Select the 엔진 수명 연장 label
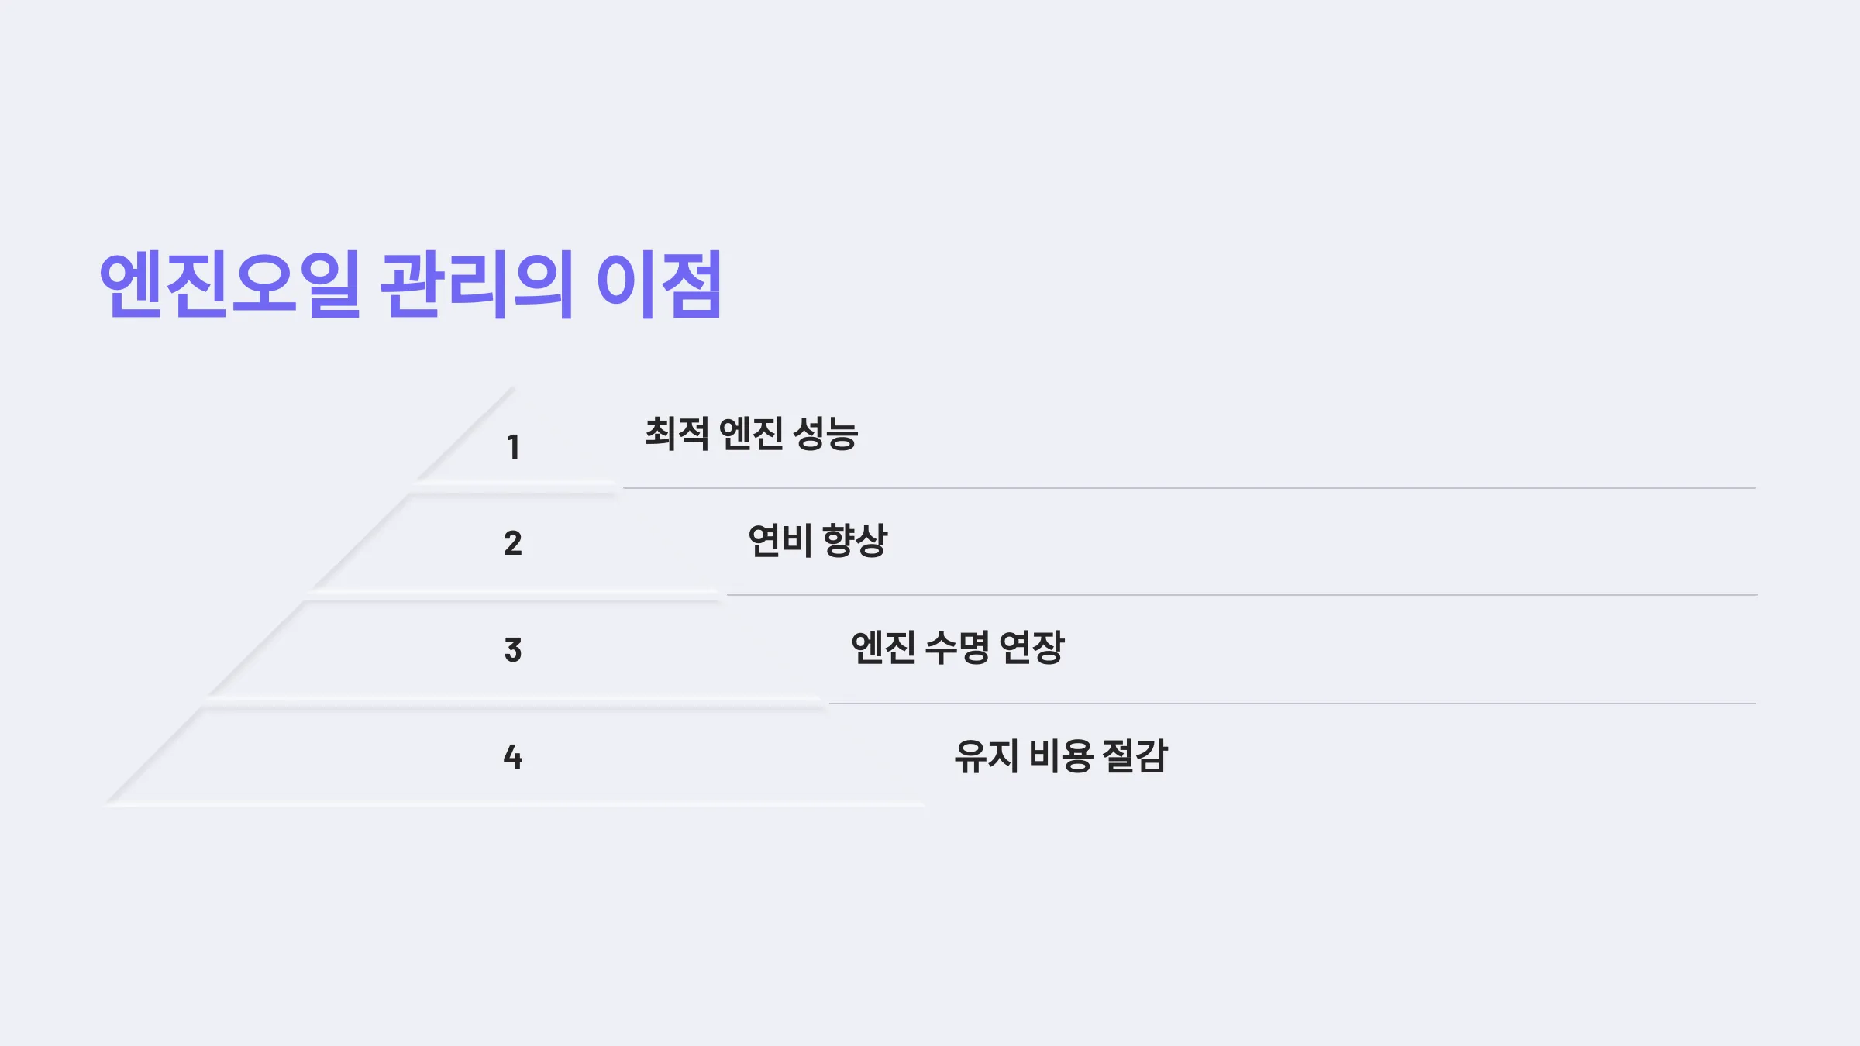1860x1046 pixels. click(x=958, y=648)
